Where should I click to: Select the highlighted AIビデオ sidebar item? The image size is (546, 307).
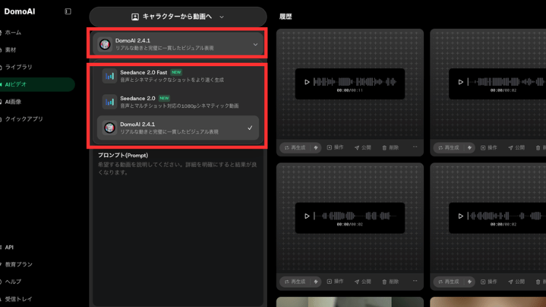click(x=37, y=85)
